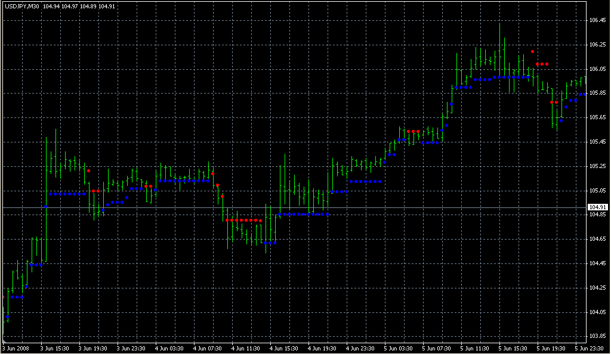Select the 106.45 price axis label

click(597, 20)
